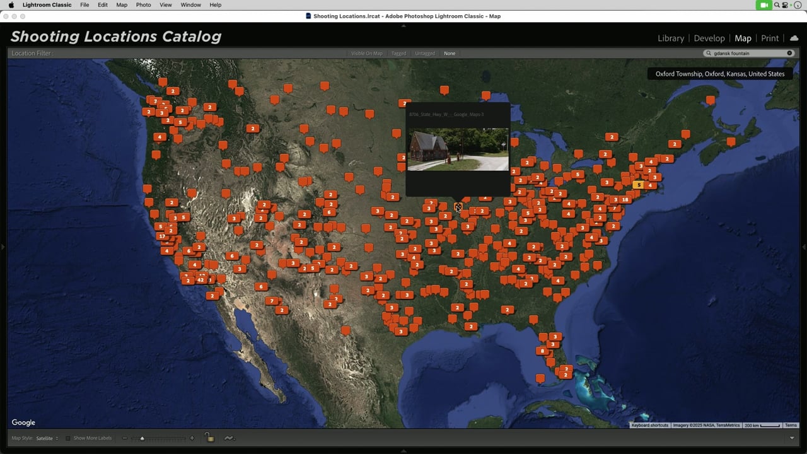This screenshot has width=807, height=454.
Task: Open the Lightroom Classic application menu
Action: point(47,5)
